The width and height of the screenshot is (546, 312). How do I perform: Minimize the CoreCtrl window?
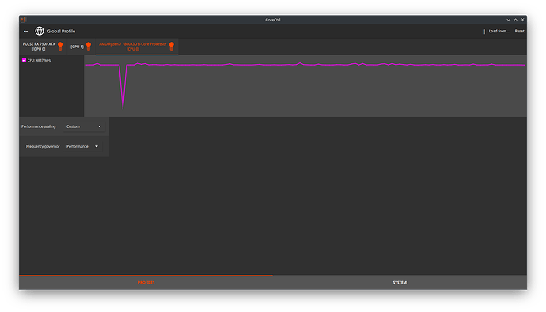pos(508,20)
